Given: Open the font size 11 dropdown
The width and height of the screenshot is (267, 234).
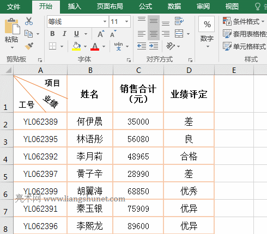Looking at the screenshot, I should tap(126, 21).
